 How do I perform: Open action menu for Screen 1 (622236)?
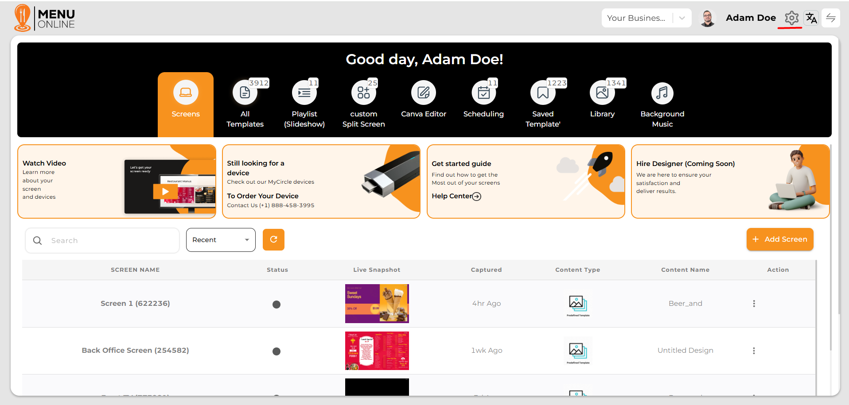(754, 304)
